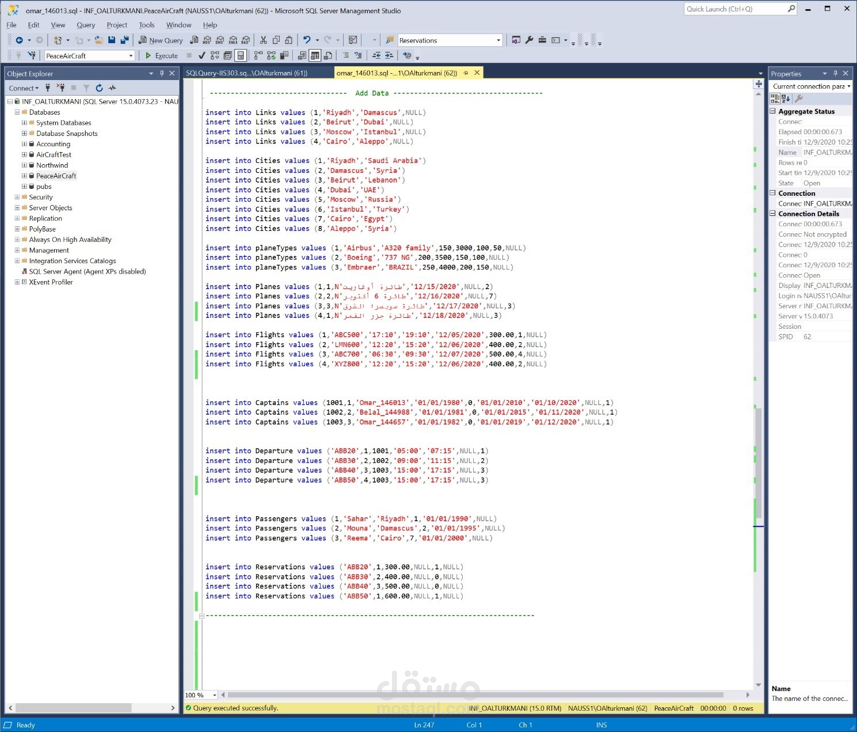Click the Properties wrench icon in top toolbar
The height and width of the screenshot is (732, 857).
click(529, 40)
